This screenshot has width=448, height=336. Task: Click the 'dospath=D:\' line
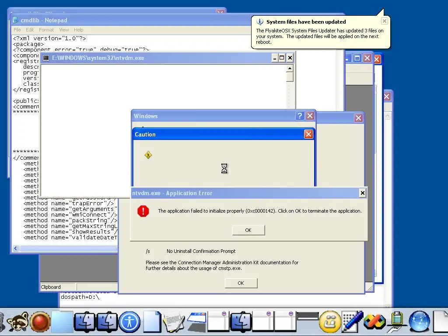[80, 297]
